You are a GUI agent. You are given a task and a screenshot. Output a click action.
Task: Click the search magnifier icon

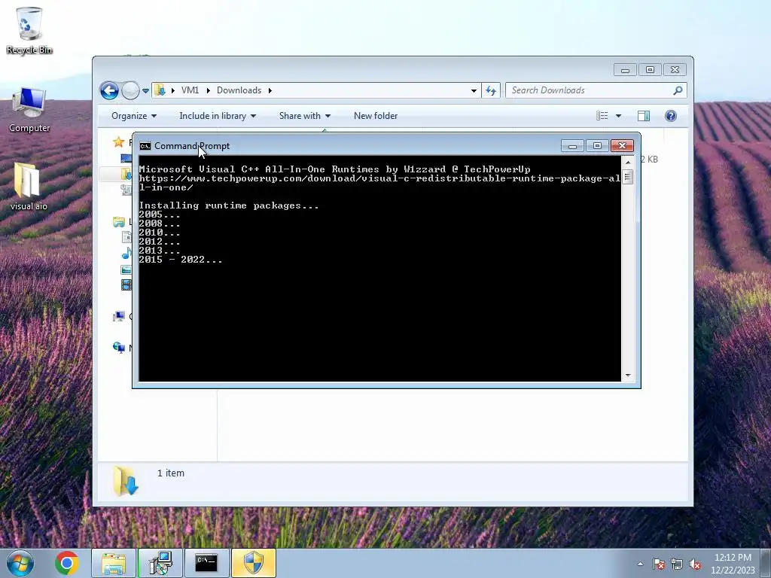click(678, 90)
